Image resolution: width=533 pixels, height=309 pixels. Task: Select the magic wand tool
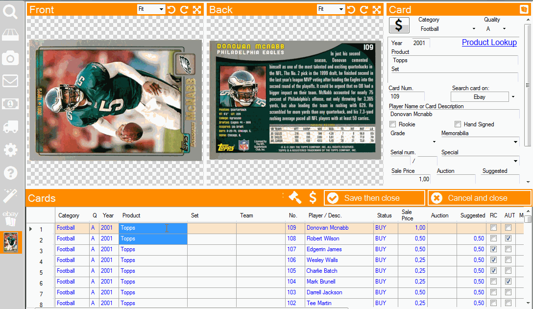coord(10,196)
